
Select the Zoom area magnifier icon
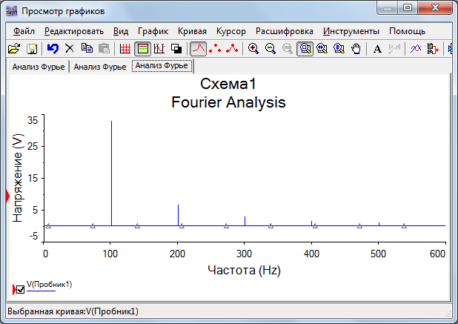click(305, 48)
